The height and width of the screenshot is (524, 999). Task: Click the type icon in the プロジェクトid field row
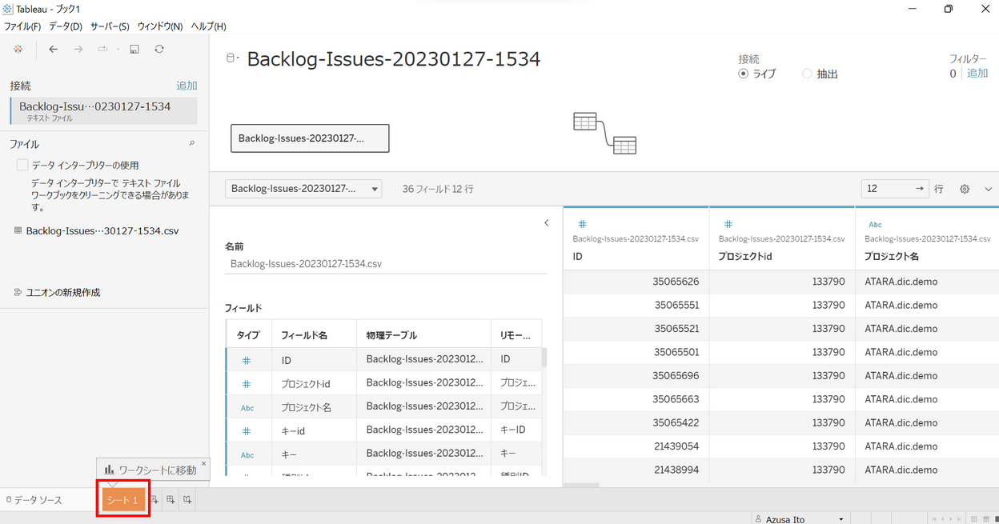tap(247, 384)
